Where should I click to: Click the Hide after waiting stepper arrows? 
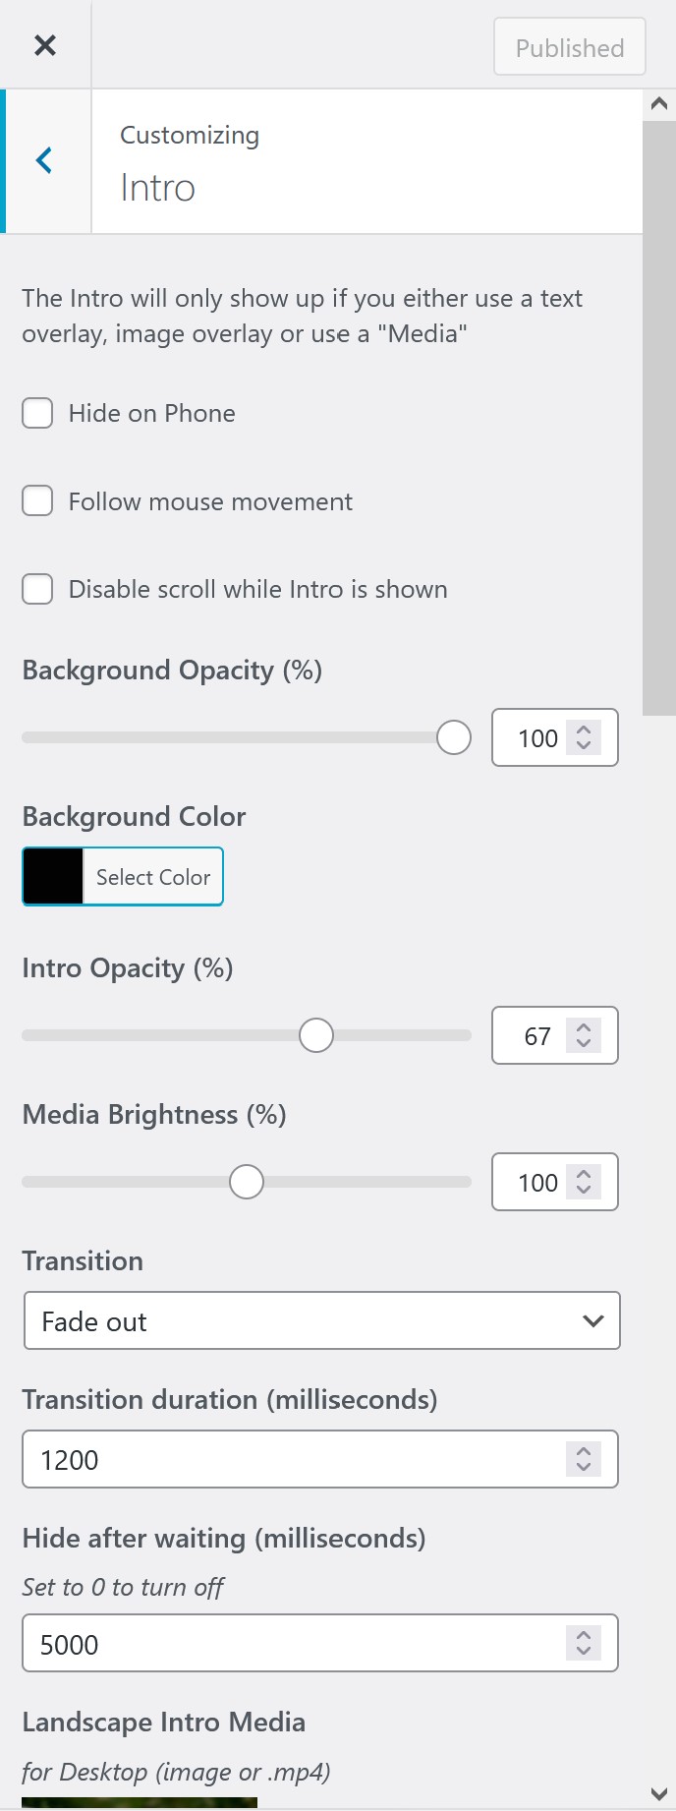click(x=584, y=1643)
